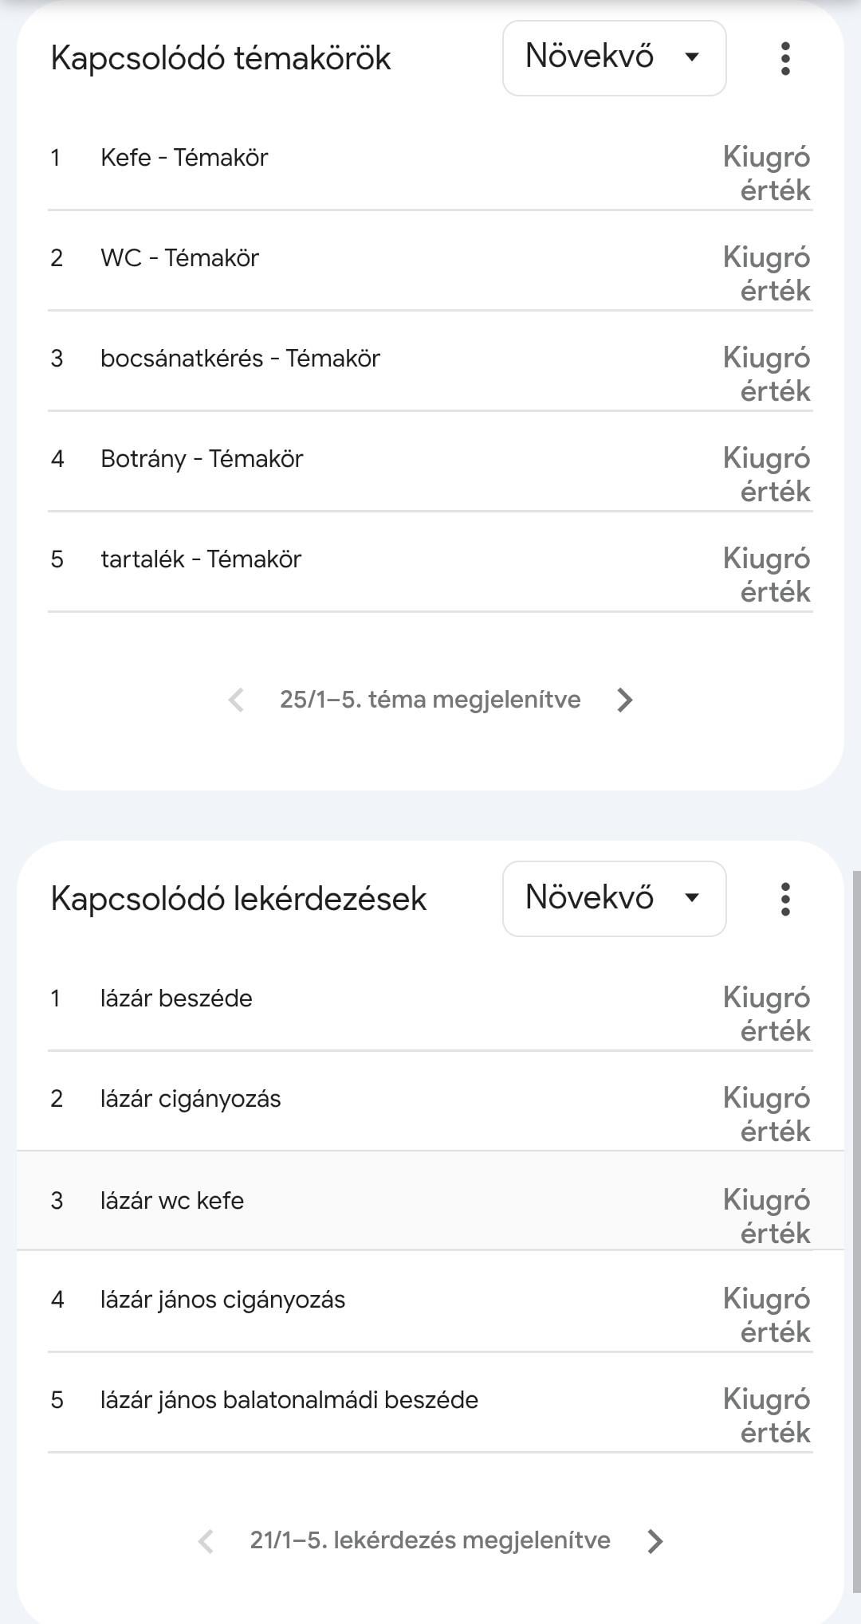
Task: Open the Botrány - Témakör topic
Action: 202,459
